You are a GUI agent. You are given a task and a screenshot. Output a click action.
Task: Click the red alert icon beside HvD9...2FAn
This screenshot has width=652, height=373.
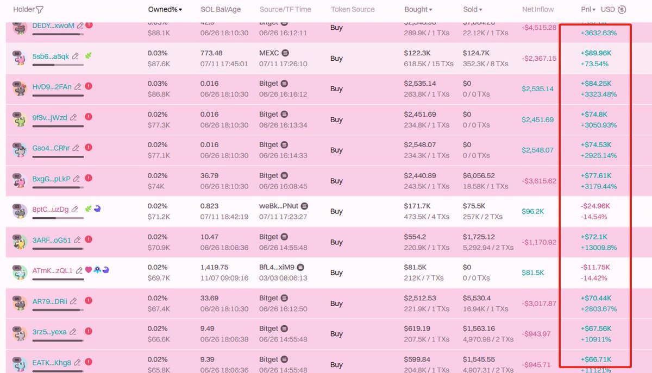88,86
